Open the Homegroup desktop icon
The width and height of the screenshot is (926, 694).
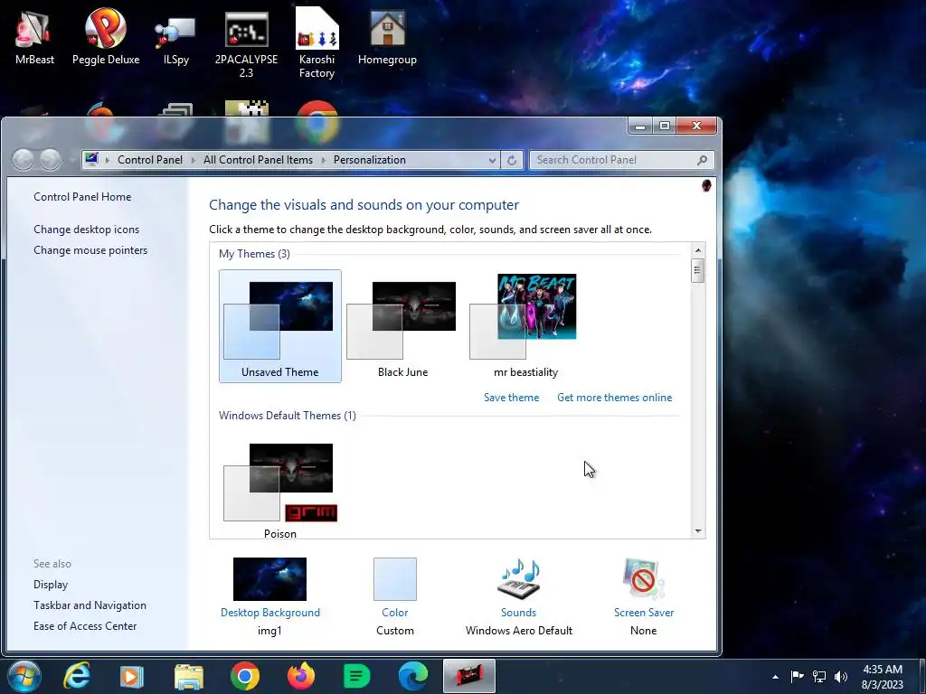pos(387,38)
